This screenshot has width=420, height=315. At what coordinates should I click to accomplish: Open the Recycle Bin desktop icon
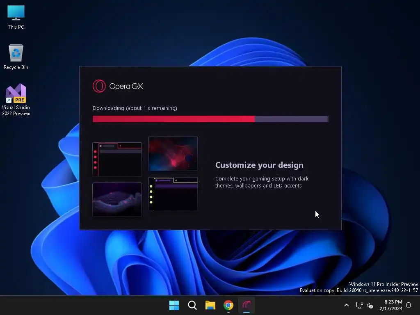[16, 57]
